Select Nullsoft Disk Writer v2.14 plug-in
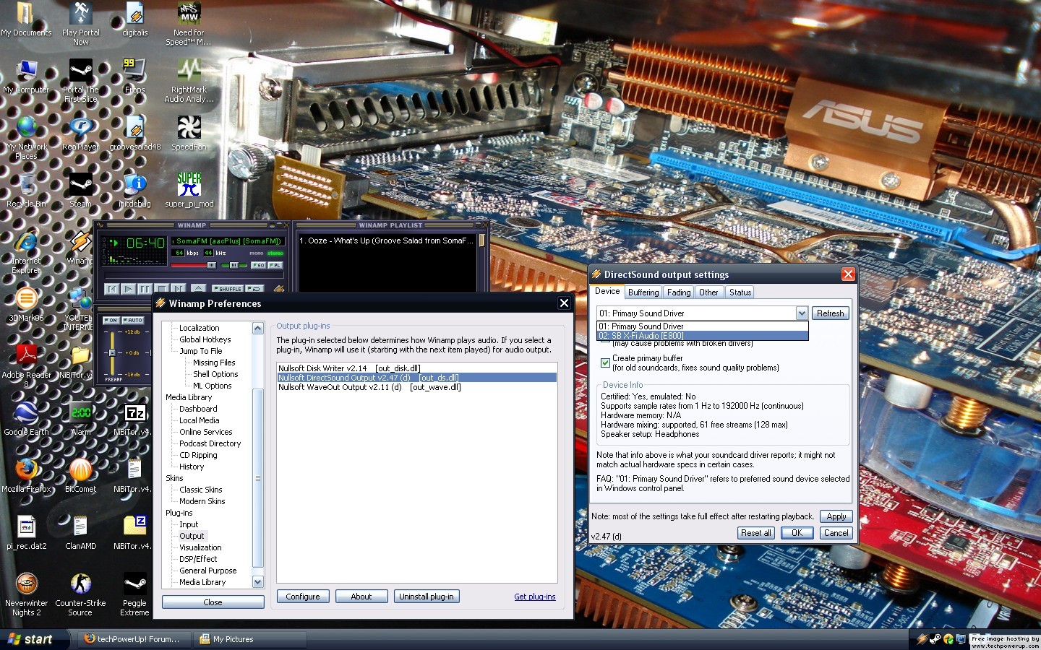 [x=417, y=368]
